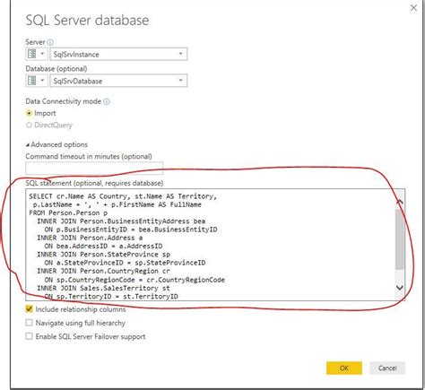Select the DirectQuery radio button
425x390 pixels.
(x=29, y=125)
